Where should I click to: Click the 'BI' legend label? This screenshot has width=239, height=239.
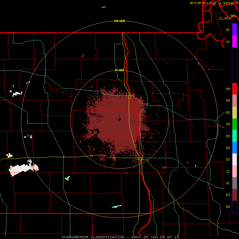coord(228,195)
